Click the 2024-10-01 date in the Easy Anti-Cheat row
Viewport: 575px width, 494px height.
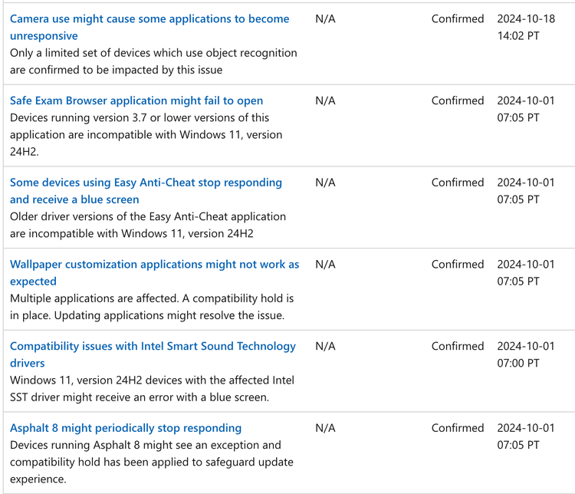[526, 191]
